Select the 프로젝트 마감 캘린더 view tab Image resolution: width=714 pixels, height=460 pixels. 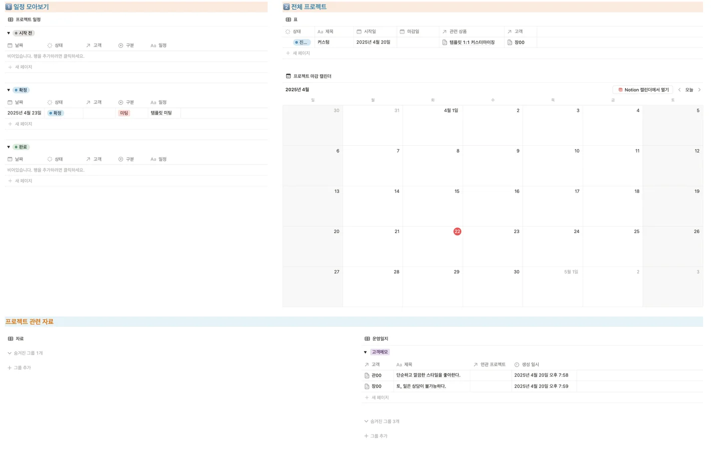[308, 76]
